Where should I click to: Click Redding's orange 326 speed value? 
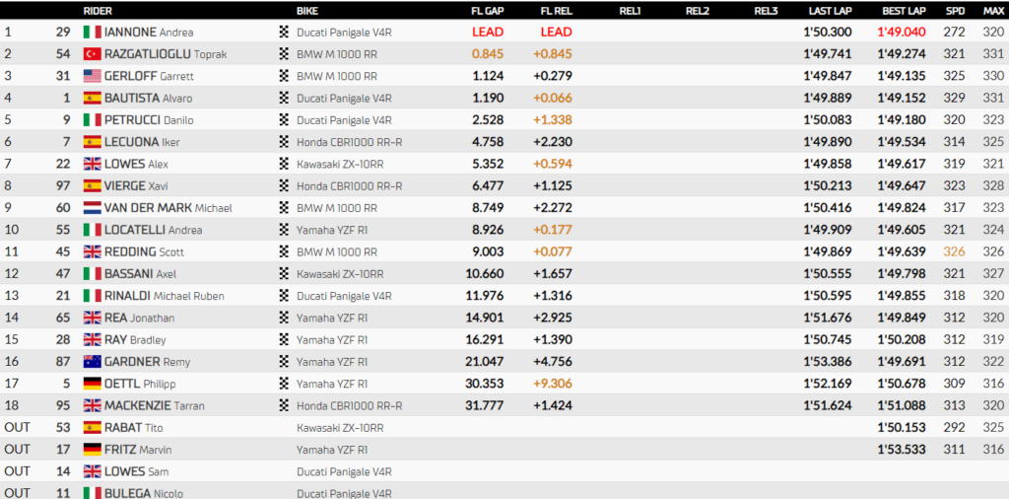point(955,251)
